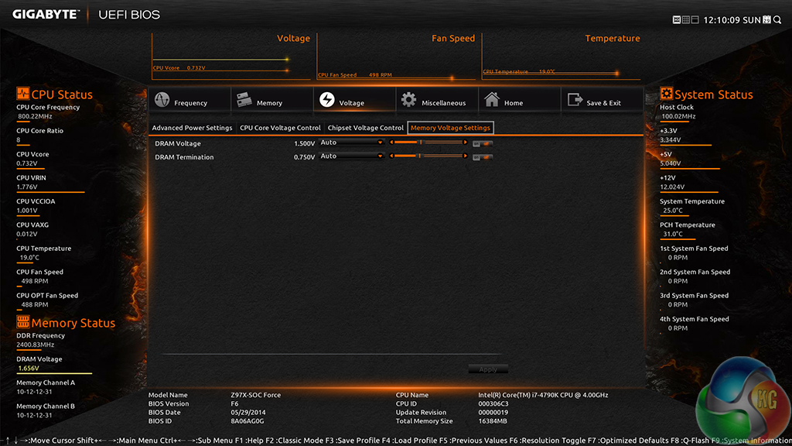Click the BIOS Version F6 value

234,403
